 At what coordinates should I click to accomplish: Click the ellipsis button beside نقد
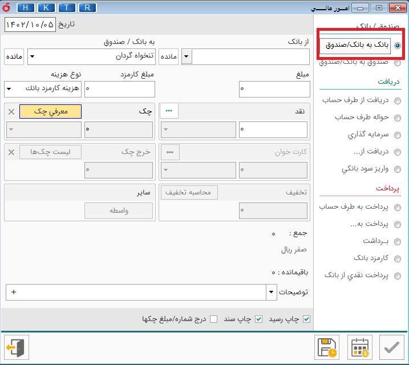169,112
